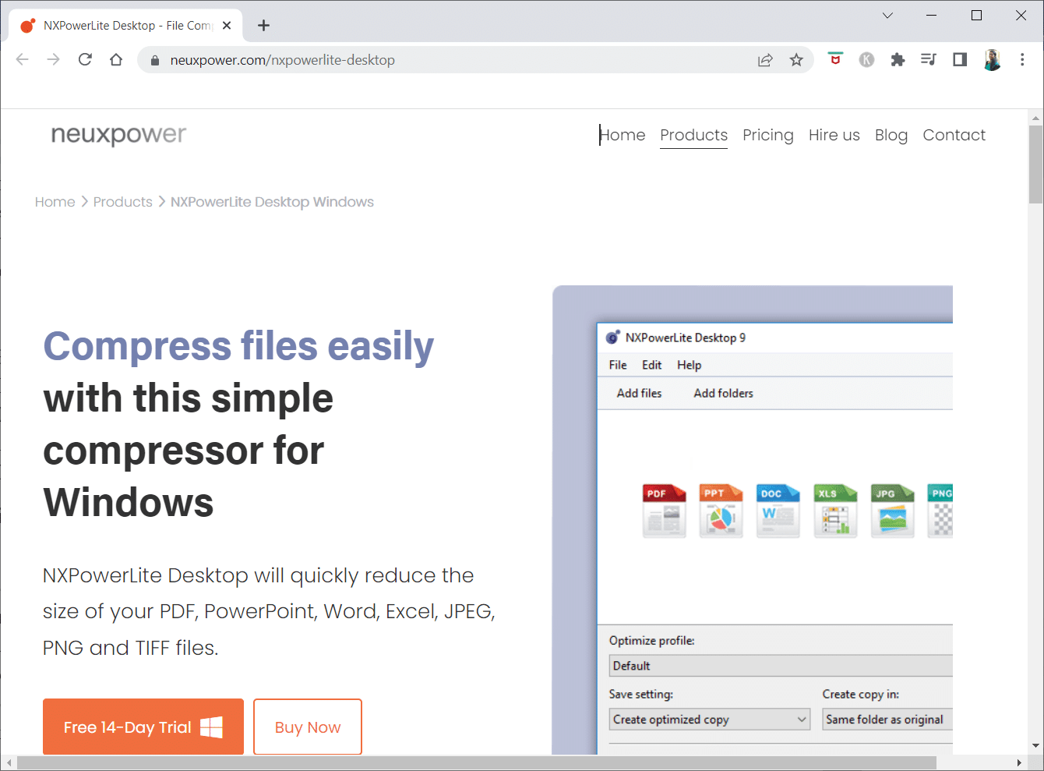
Task: Close the NXPowerLite Desktop tab
Action: [x=227, y=26]
